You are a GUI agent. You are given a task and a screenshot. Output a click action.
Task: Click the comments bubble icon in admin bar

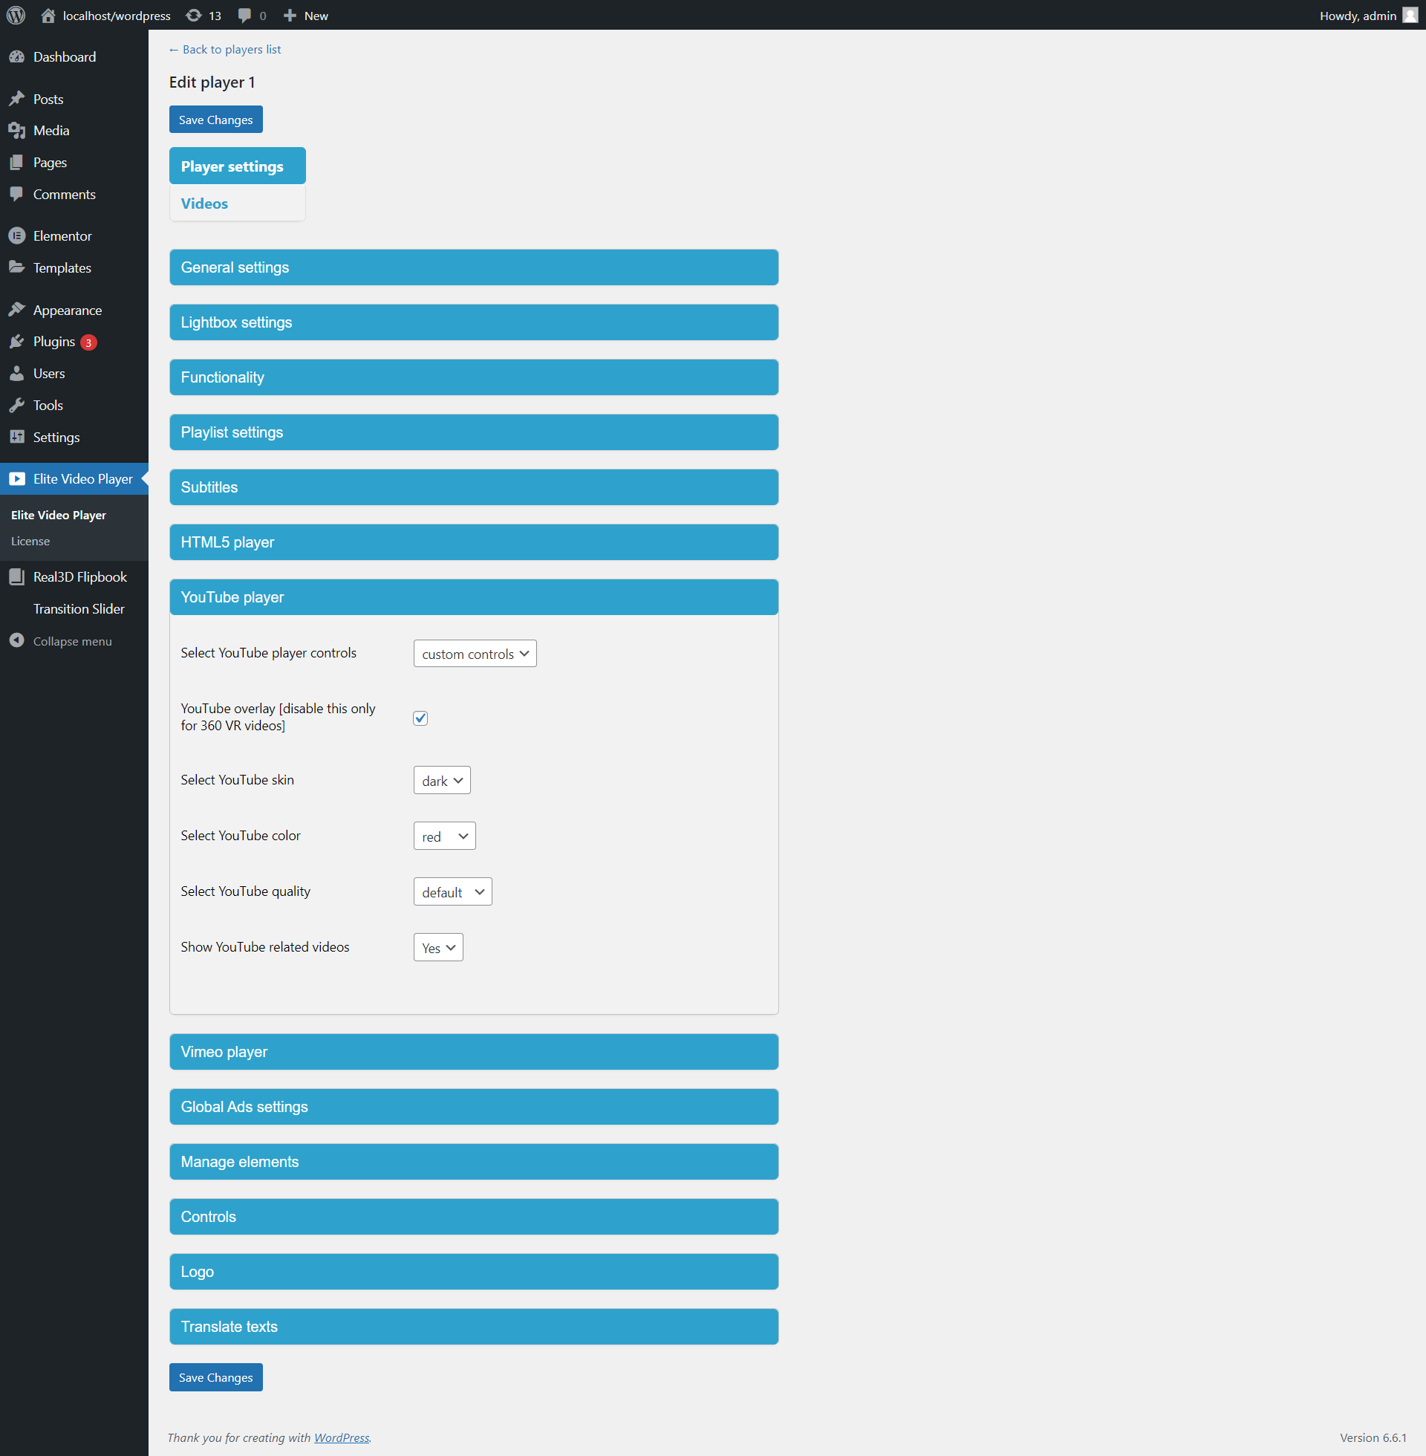(x=244, y=15)
